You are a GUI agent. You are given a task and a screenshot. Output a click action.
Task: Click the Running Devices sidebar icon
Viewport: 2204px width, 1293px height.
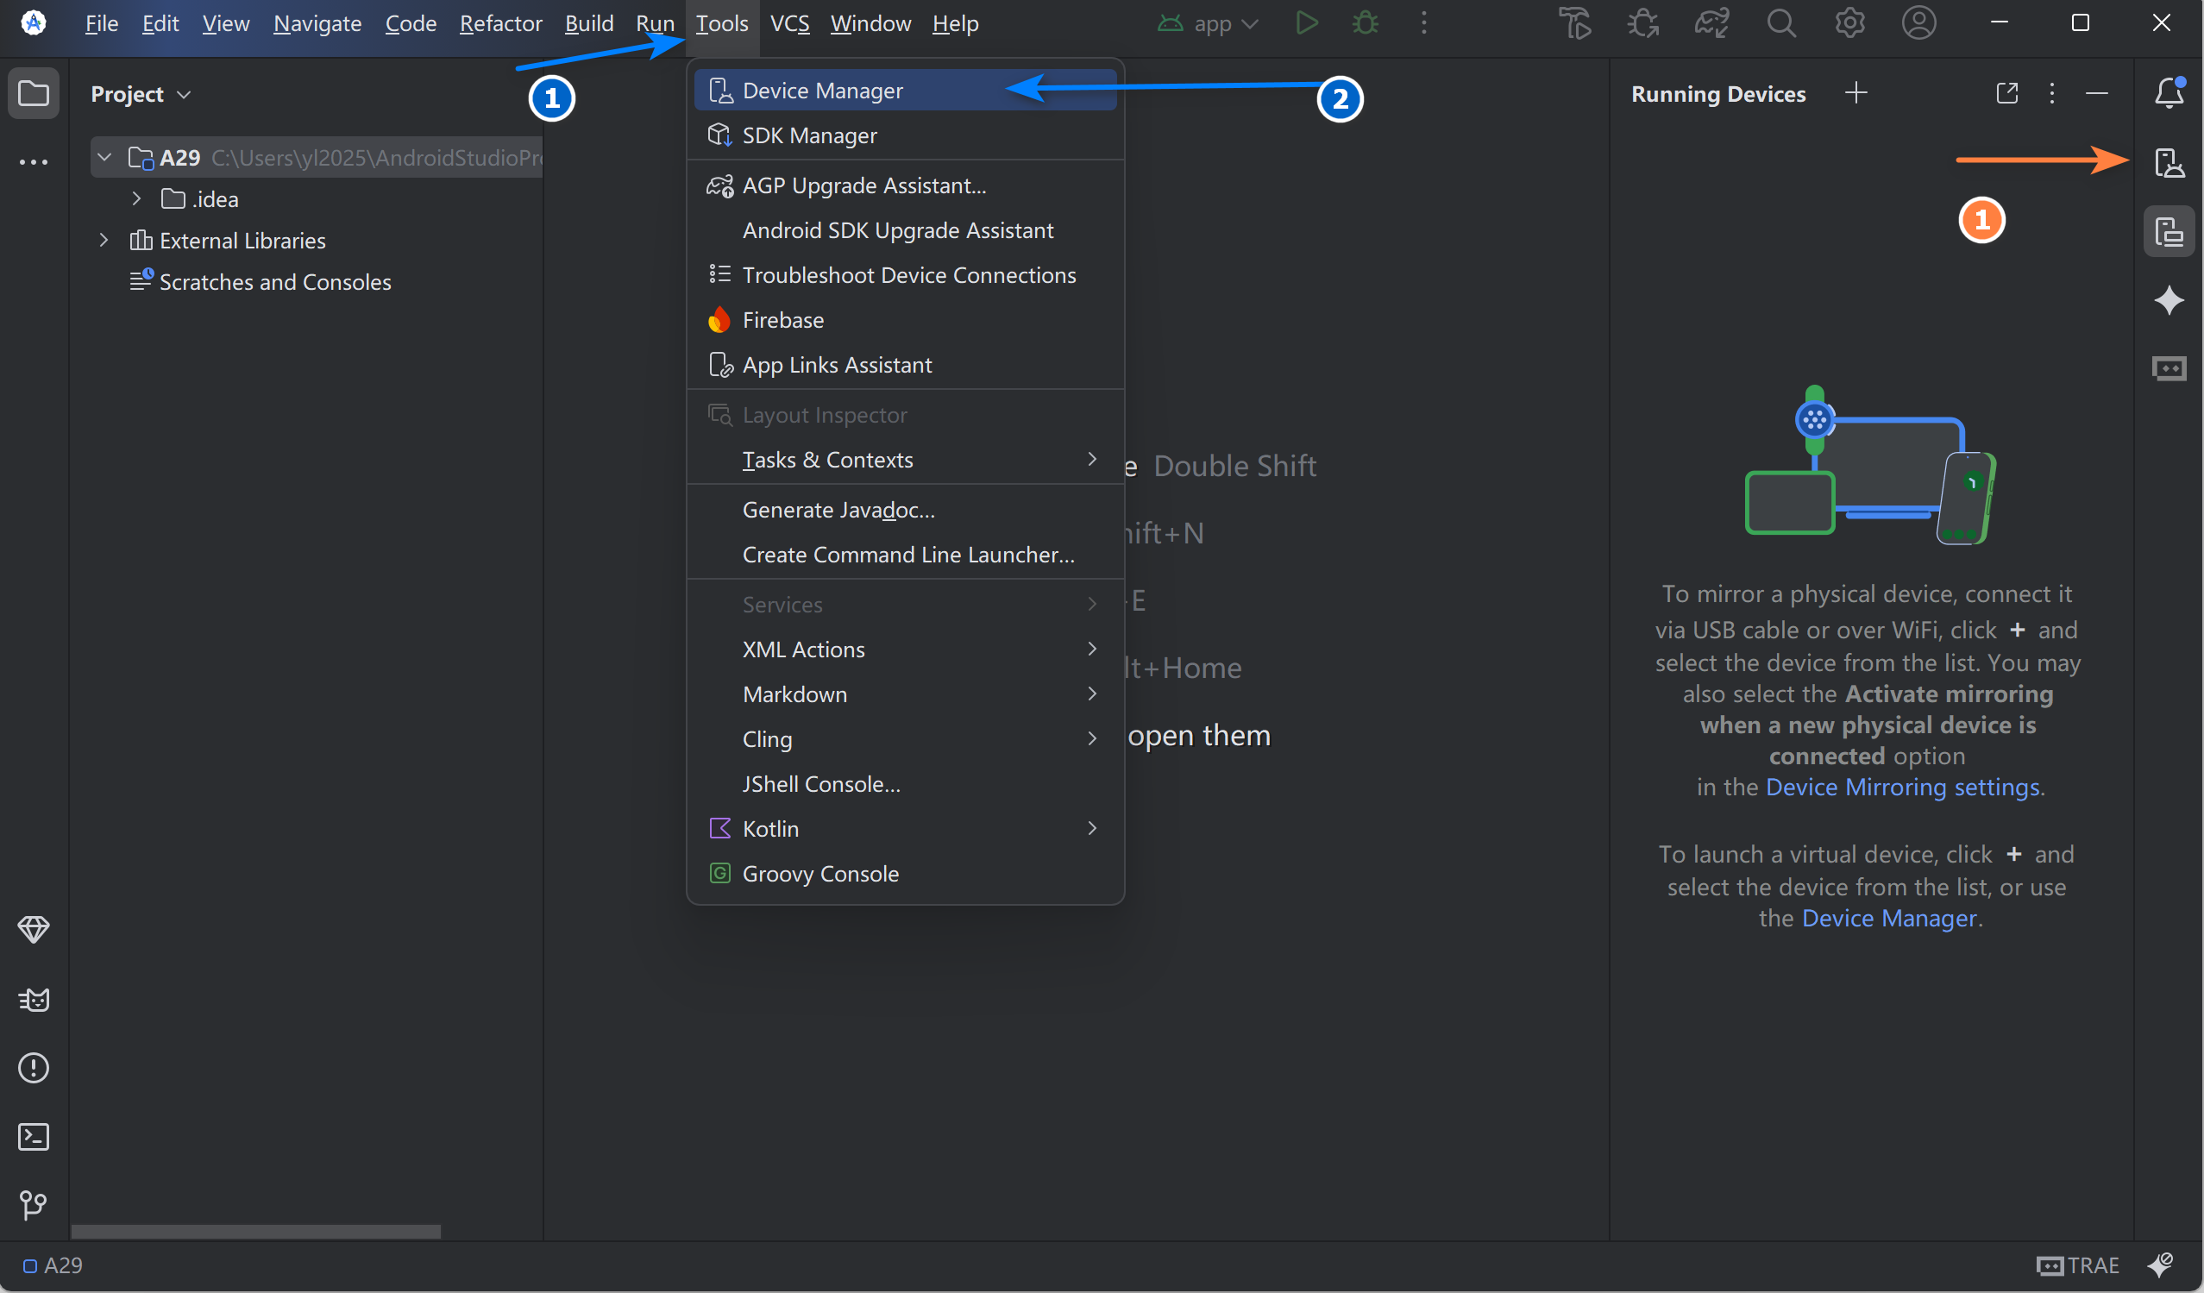pyautogui.click(x=2169, y=232)
